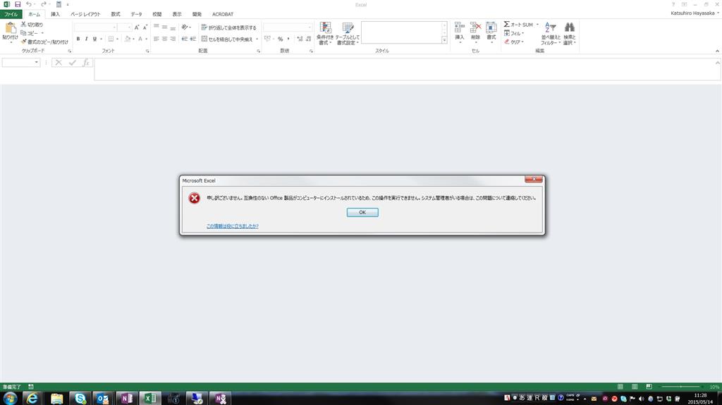The width and height of the screenshot is (722, 405).
Task: Click the decrease decimal icon
Action: (x=309, y=39)
